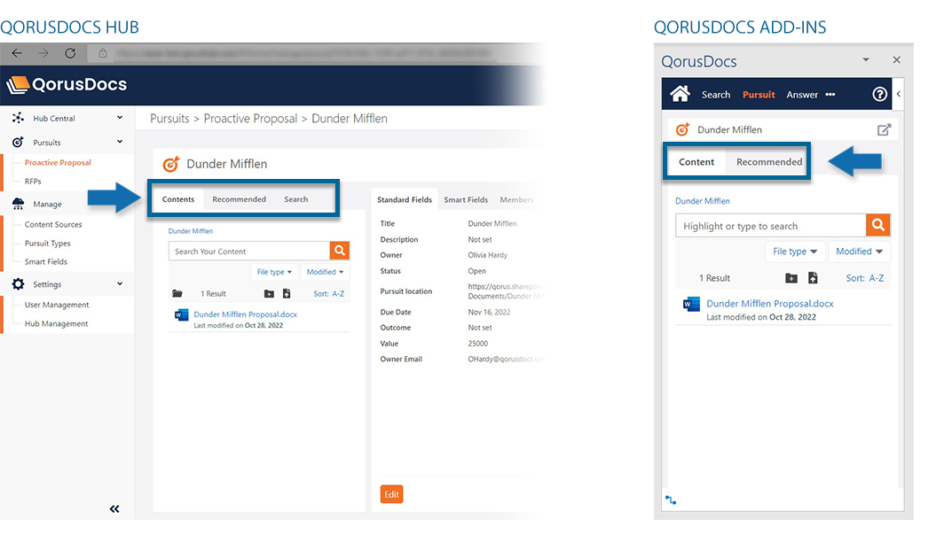The image size is (944, 535).
Task: Click the orange search button in the Hub
Action: coord(339,251)
